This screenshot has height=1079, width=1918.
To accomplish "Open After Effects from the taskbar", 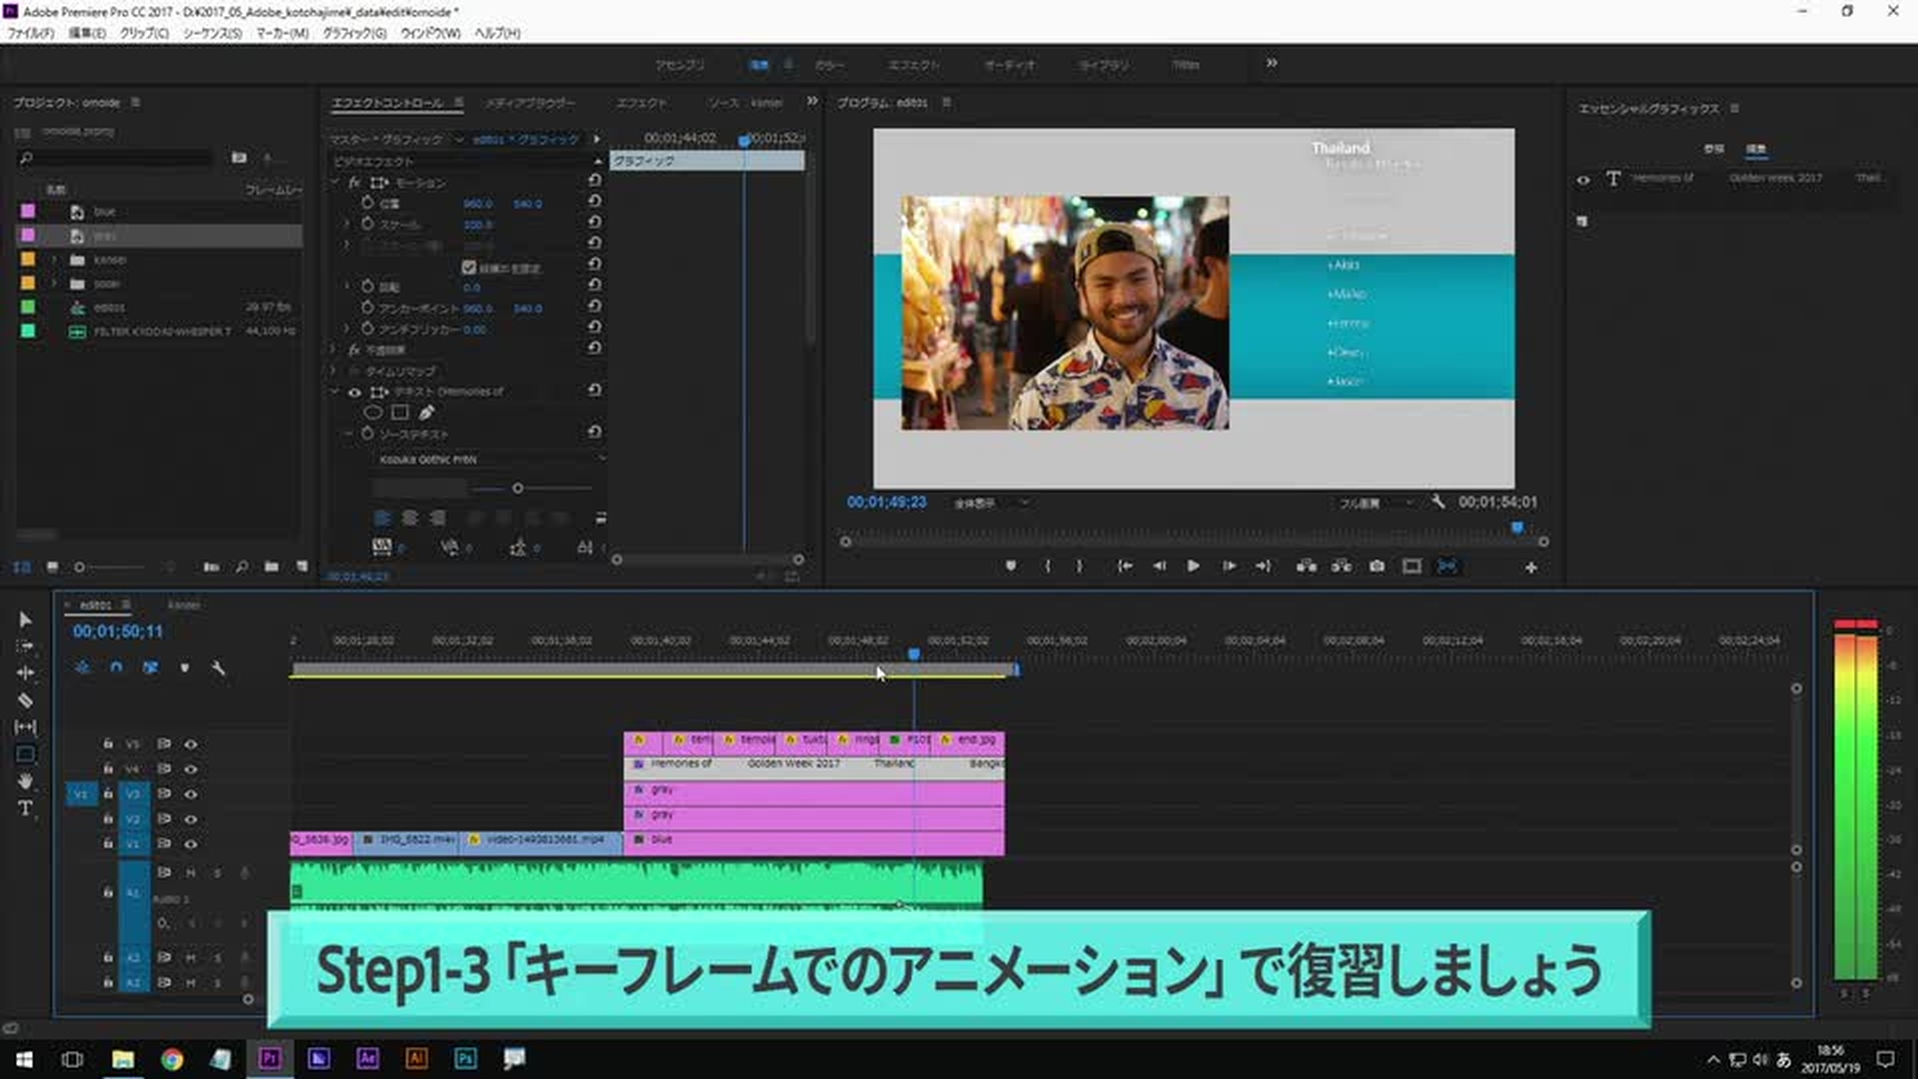I will pyautogui.click(x=368, y=1058).
